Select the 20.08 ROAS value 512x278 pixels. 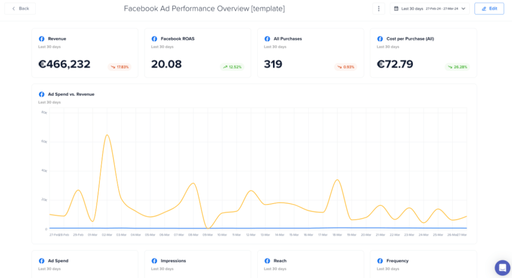[166, 64]
